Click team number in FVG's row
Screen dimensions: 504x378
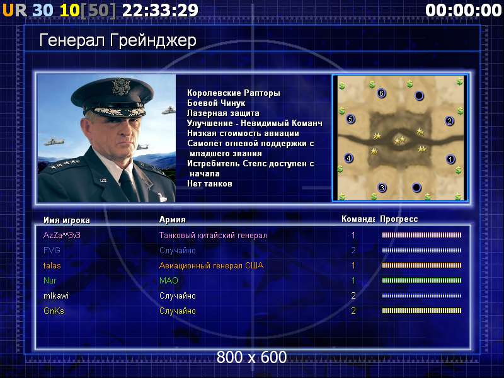click(x=353, y=250)
